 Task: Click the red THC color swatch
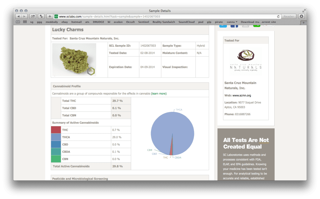(x=56, y=130)
